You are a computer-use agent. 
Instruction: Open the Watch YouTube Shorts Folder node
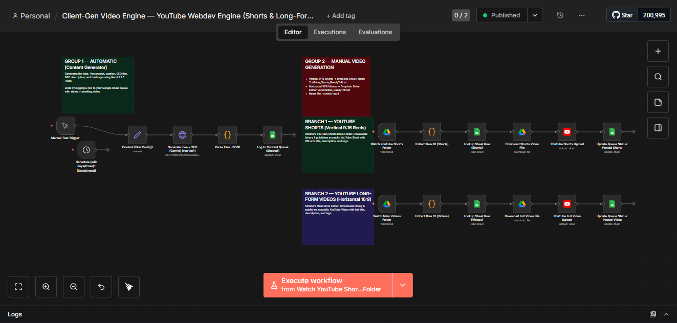click(x=387, y=132)
